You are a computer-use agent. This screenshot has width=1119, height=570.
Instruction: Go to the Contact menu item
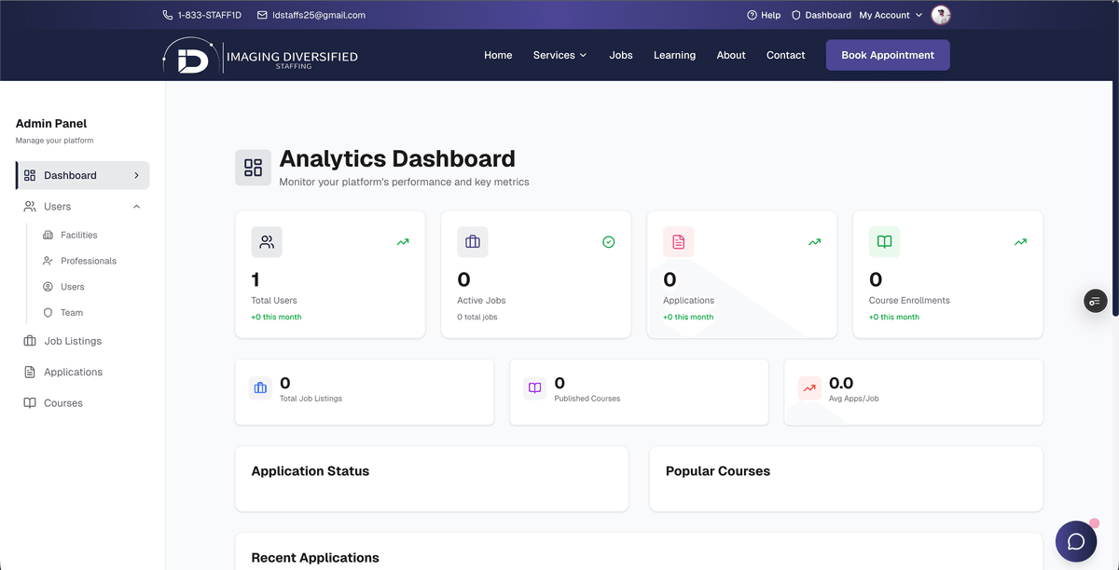point(785,55)
